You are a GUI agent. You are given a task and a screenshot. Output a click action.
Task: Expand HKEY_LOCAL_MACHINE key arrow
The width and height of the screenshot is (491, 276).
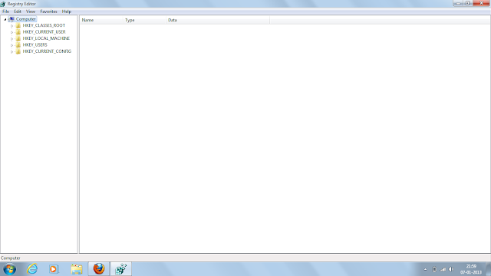pyautogui.click(x=12, y=38)
